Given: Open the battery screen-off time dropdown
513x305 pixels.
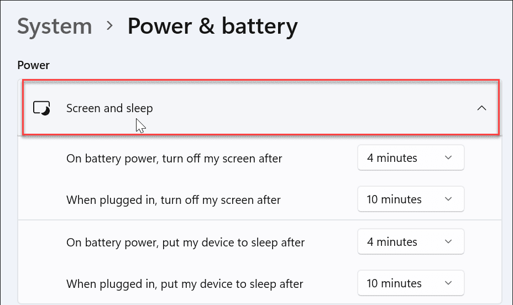Looking at the screenshot, I should click(410, 158).
